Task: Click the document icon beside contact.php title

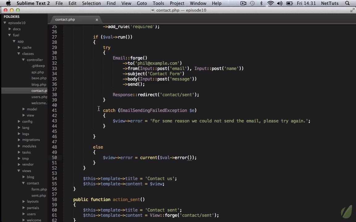Action: [153, 10]
